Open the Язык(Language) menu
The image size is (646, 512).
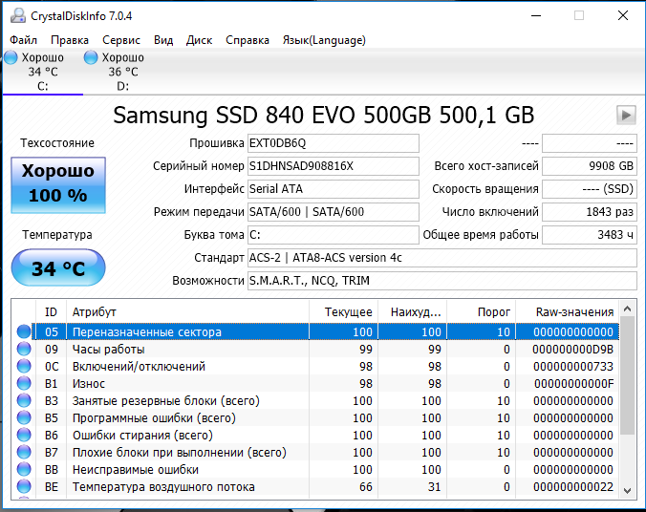[x=324, y=40]
